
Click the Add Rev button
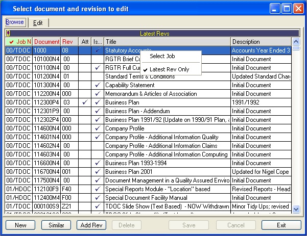tap(91, 225)
